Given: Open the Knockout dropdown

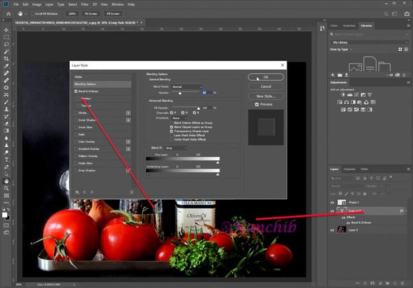Looking at the screenshot, I should pos(179,118).
